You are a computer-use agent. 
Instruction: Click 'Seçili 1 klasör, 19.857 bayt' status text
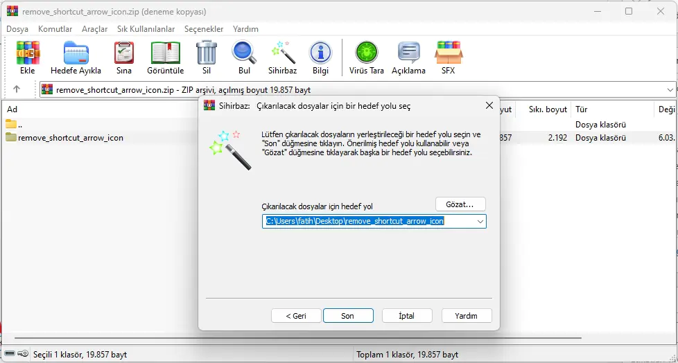(80, 355)
